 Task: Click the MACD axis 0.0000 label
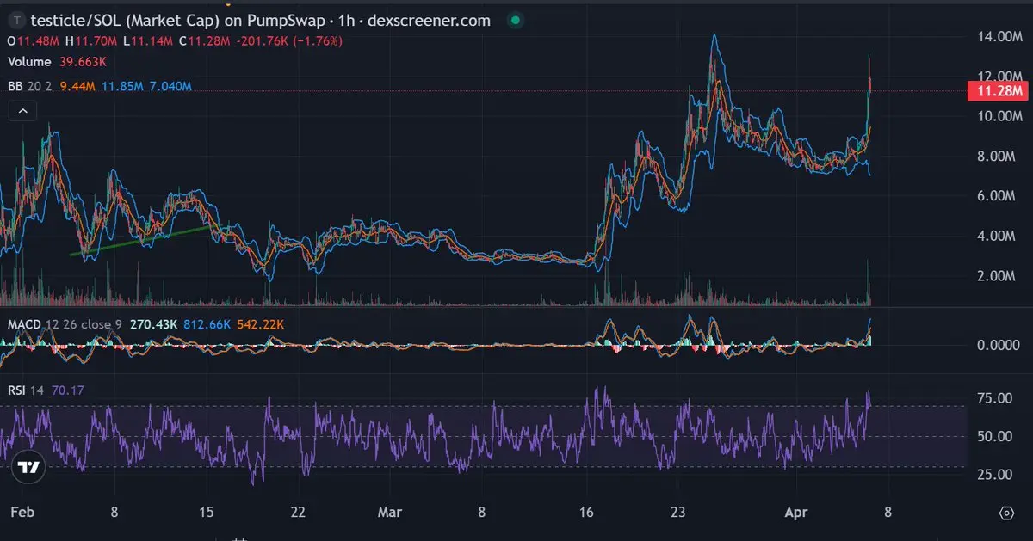(x=999, y=345)
